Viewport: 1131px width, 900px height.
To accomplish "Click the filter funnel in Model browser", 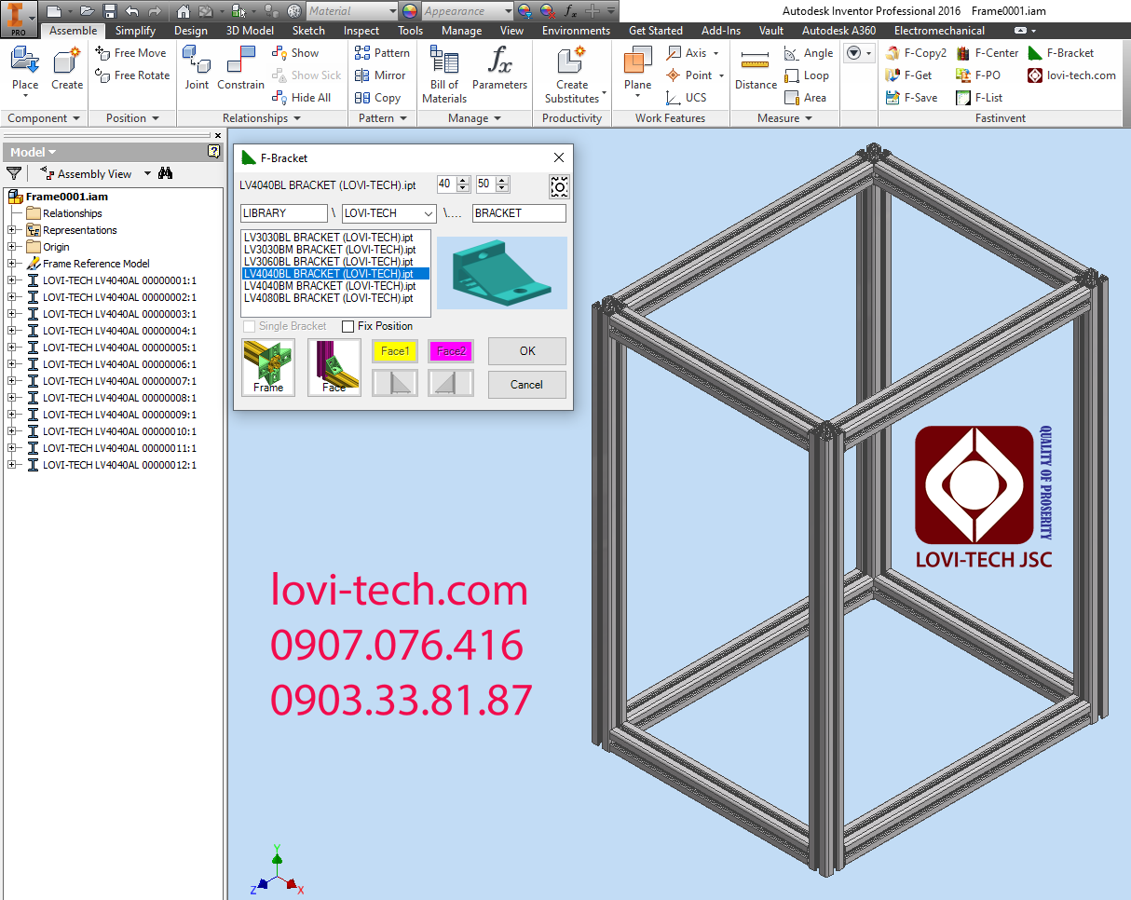I will (14, 173).
